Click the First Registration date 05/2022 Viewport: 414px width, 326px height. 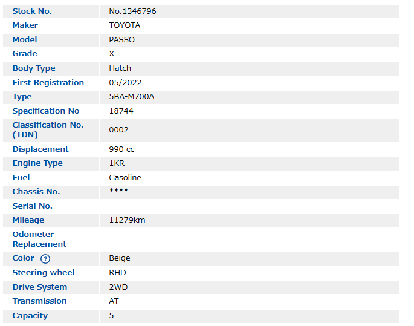click(125, 83)
